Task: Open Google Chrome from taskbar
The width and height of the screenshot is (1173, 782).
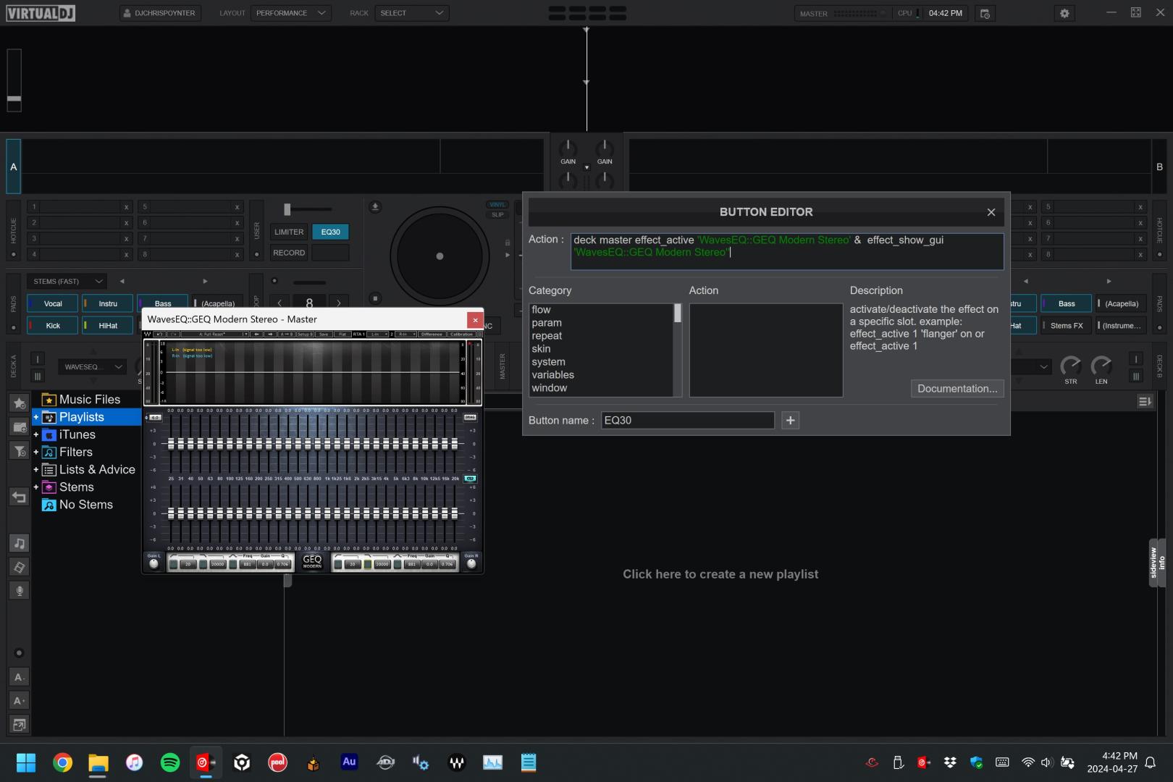Action: (63, 762)
